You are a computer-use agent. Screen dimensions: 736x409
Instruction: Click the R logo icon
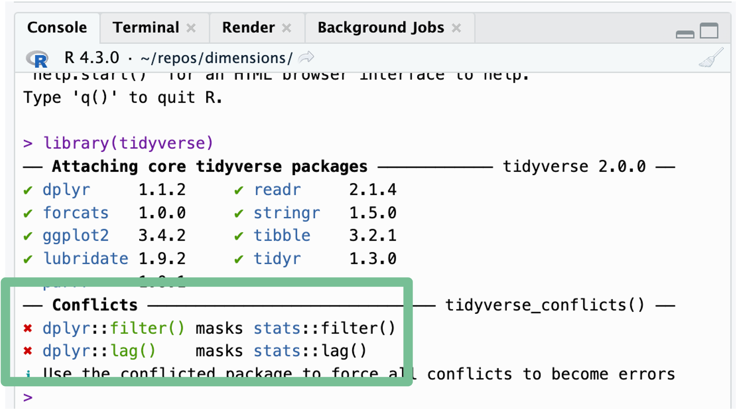click(x=38, y=58)
